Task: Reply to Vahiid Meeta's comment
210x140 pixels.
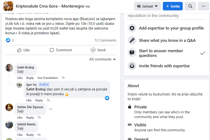Action: tap(30, 135)
